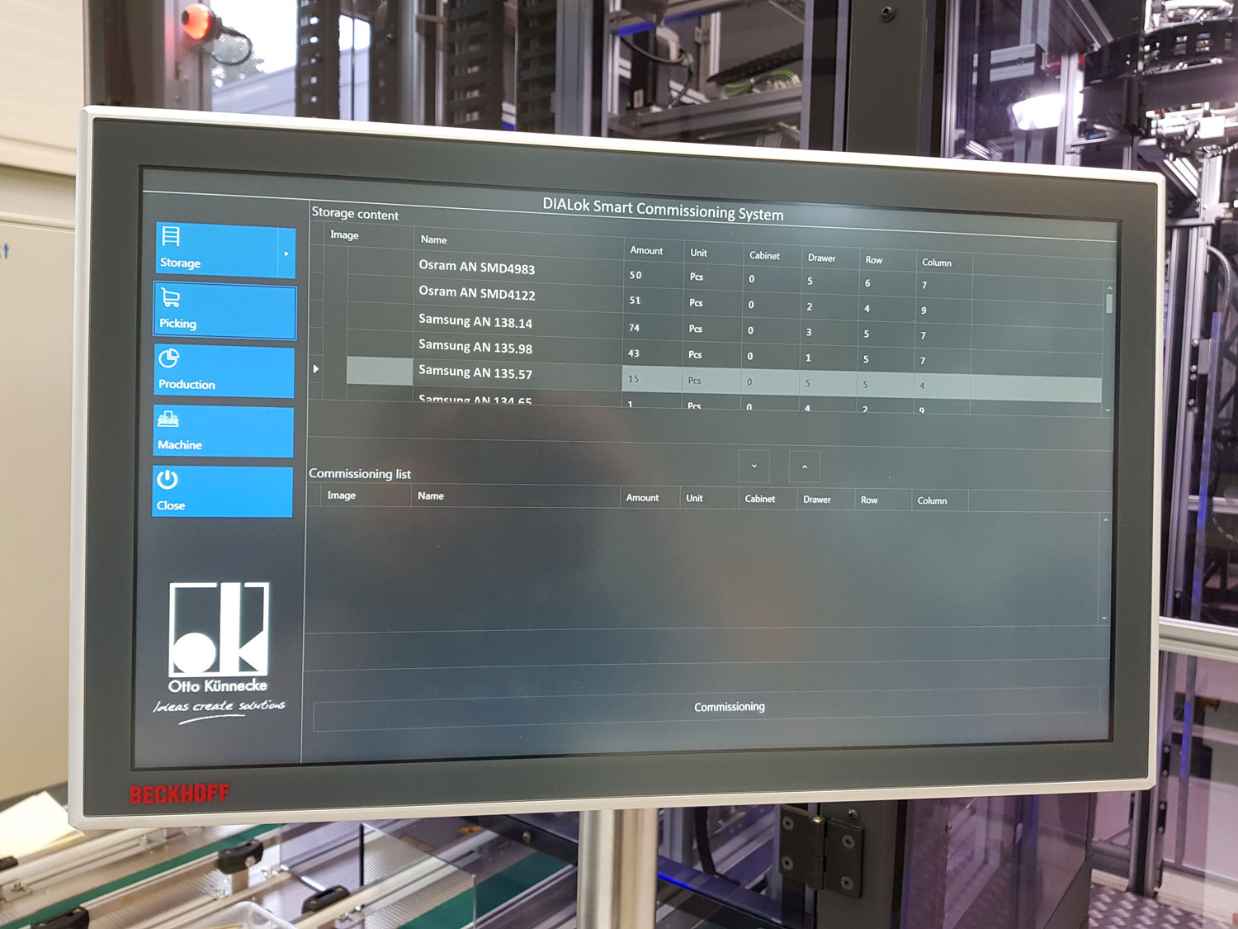This screenshot has height=929, width=1238.
Task: Close the application via Close tile
Action: (x=223, y=492)
